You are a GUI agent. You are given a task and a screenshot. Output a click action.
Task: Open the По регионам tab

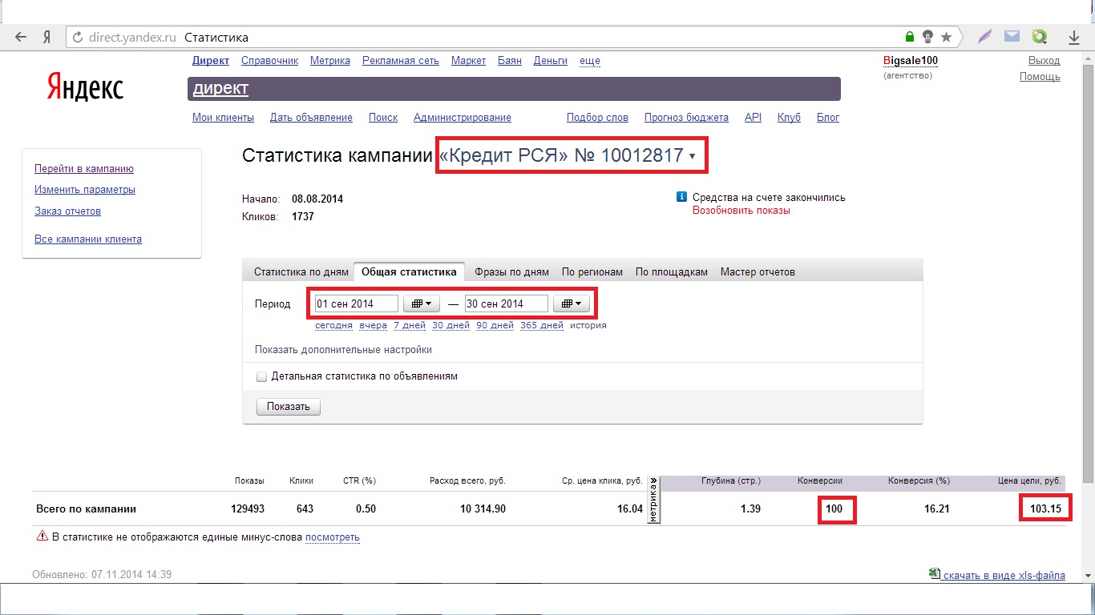point(592,272)
